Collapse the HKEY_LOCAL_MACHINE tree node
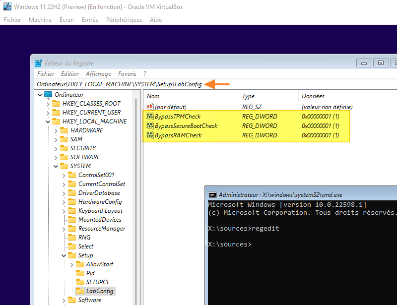397x305 pixels. pyautogui.click(x=48, y=122)
